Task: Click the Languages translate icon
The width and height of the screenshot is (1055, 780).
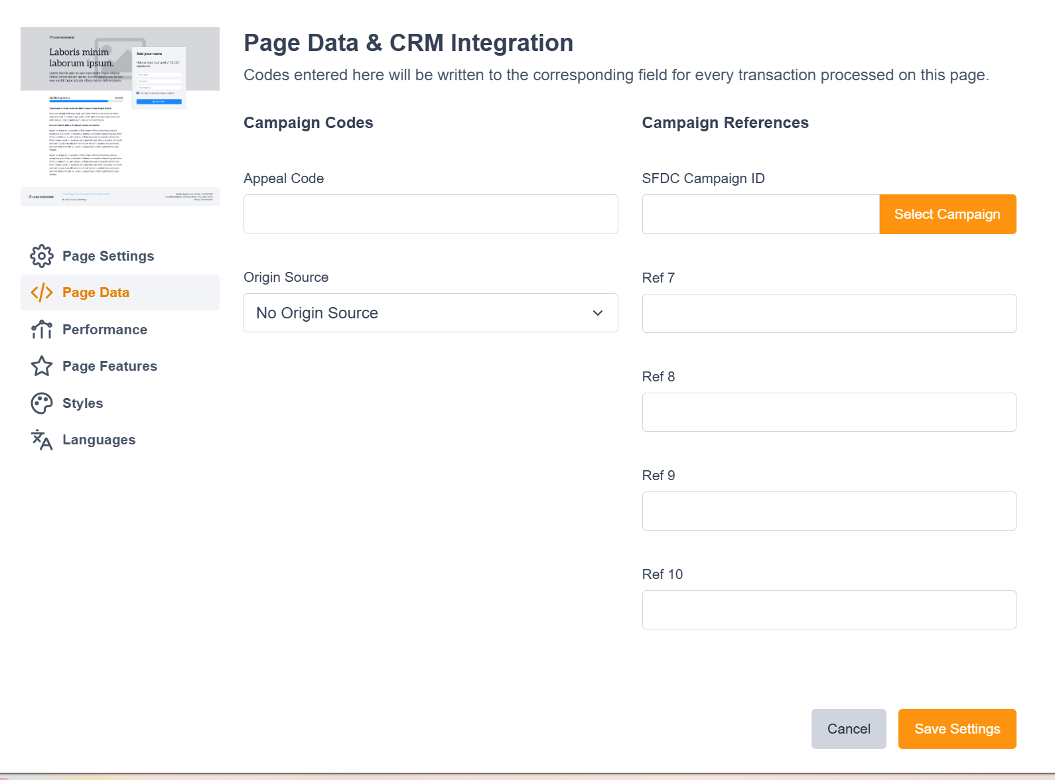Action: pyautogui.click(x=42, y=440)
